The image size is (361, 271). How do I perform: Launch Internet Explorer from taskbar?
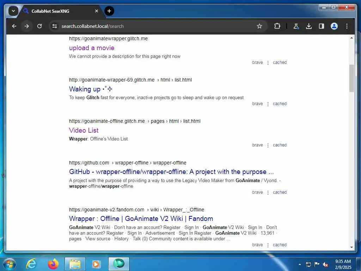(31, 264)
